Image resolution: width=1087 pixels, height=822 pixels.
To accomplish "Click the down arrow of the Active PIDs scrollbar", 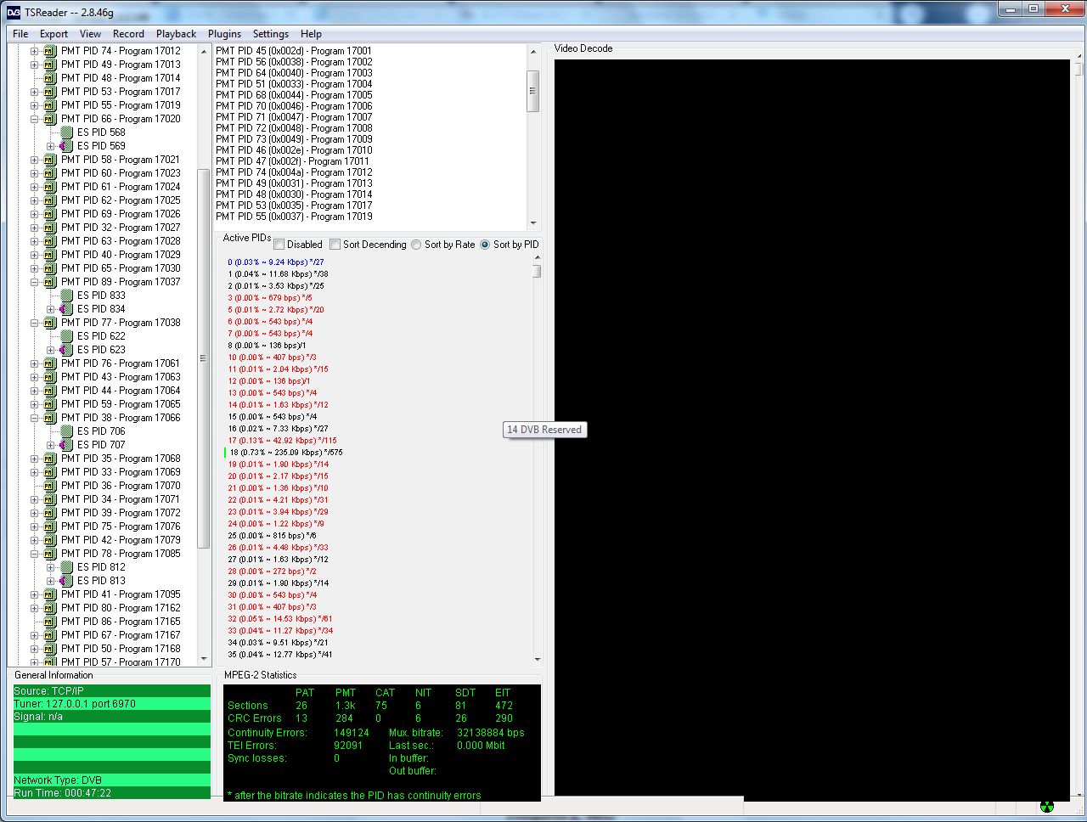I will [537, 659].
